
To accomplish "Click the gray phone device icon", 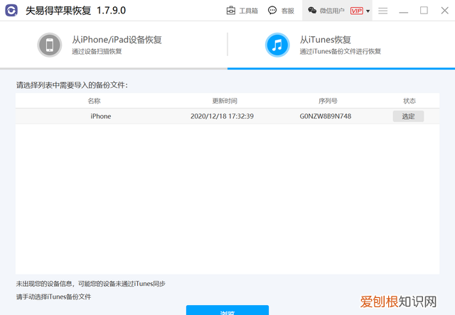I will tap(50, 45).
